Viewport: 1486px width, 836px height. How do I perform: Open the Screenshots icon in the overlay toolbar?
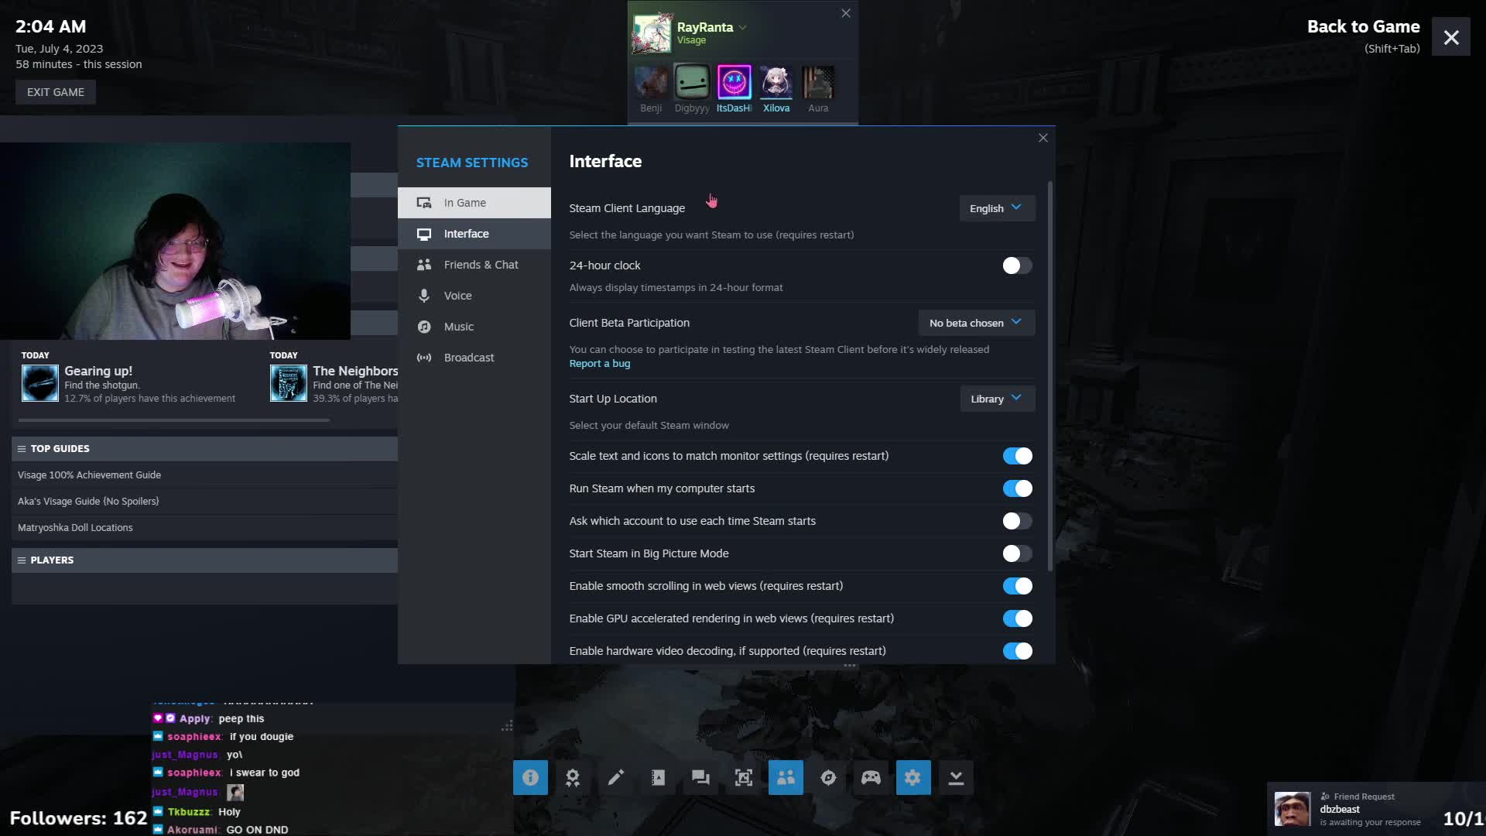coord(743,777)
